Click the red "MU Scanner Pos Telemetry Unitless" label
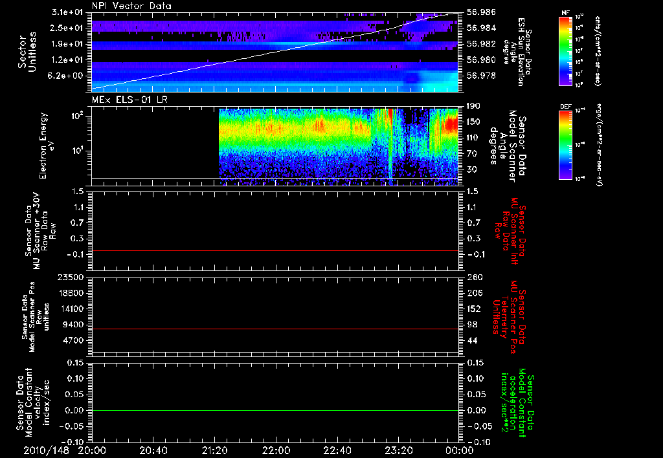 pyautogui.click(x=509, y=317)
